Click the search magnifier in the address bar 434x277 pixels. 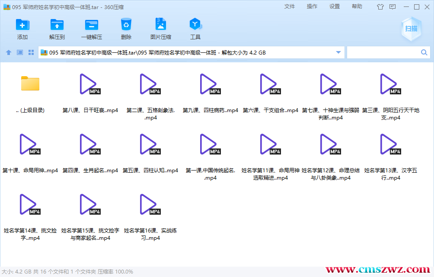(424, 52)
